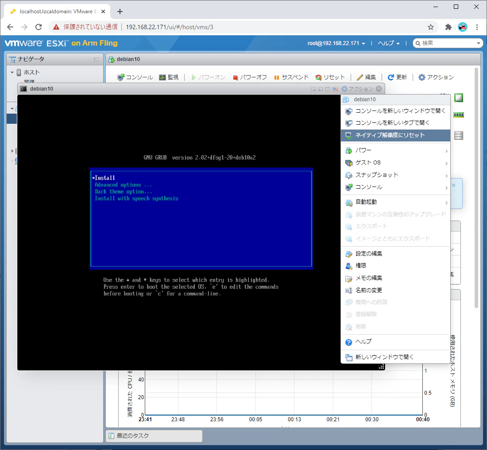Open a new browser tab

[120, 11]
